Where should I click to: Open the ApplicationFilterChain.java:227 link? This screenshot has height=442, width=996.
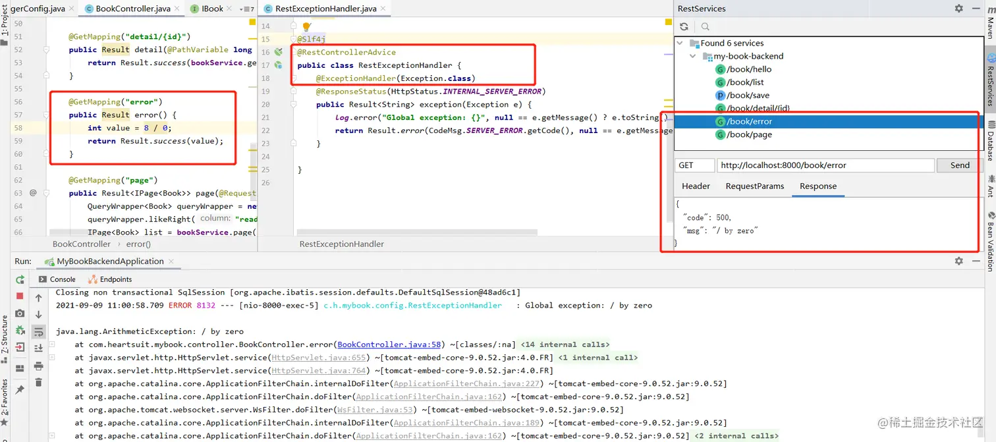pyautogui.click(x=466, y=384)
